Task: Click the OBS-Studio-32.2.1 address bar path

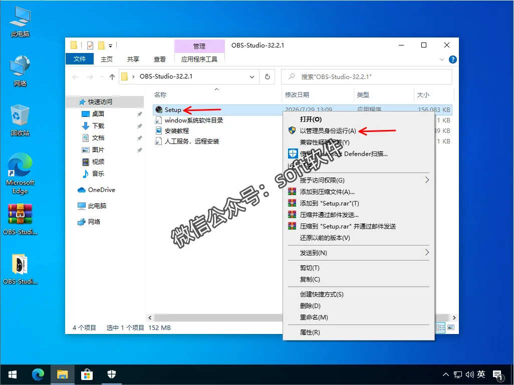Action: tap(166, 76)
